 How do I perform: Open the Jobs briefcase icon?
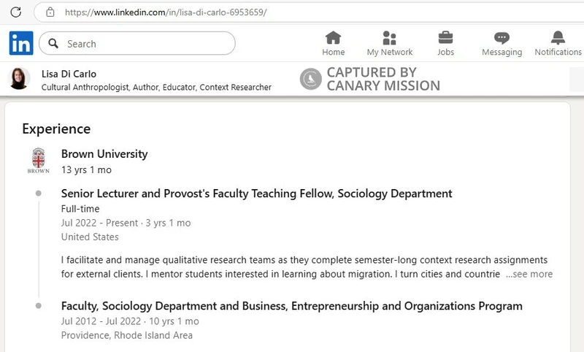[x=445, y=38]
